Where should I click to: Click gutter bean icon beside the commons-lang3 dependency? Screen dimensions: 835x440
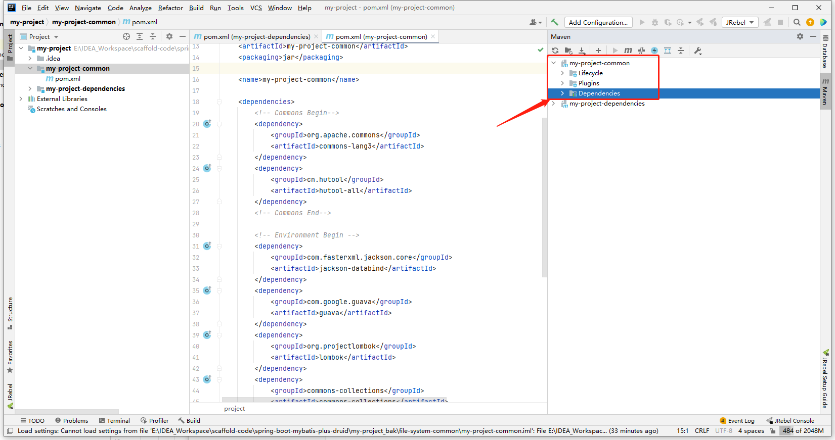click(207, 124)
